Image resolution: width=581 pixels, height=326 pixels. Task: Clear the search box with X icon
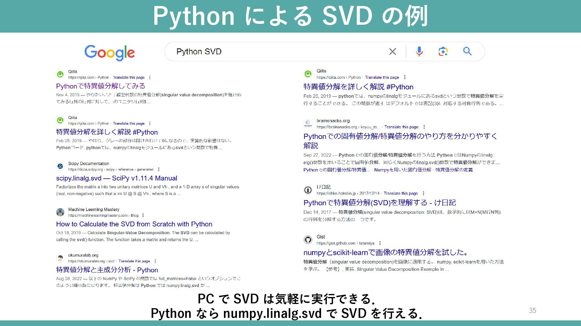click(x=392, y=52)
